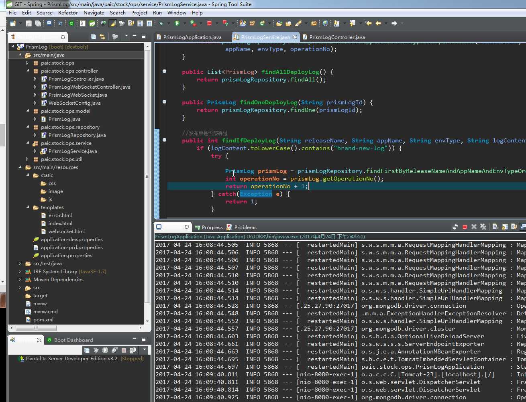
Task: Terminate the console with the red square
Action: coord(465,227)
